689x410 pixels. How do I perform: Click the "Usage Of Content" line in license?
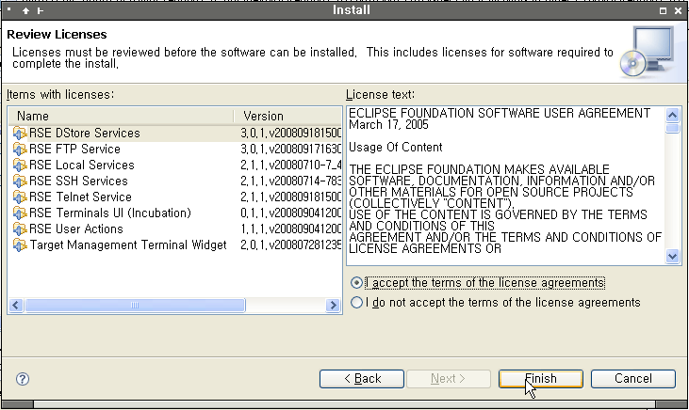396,148
